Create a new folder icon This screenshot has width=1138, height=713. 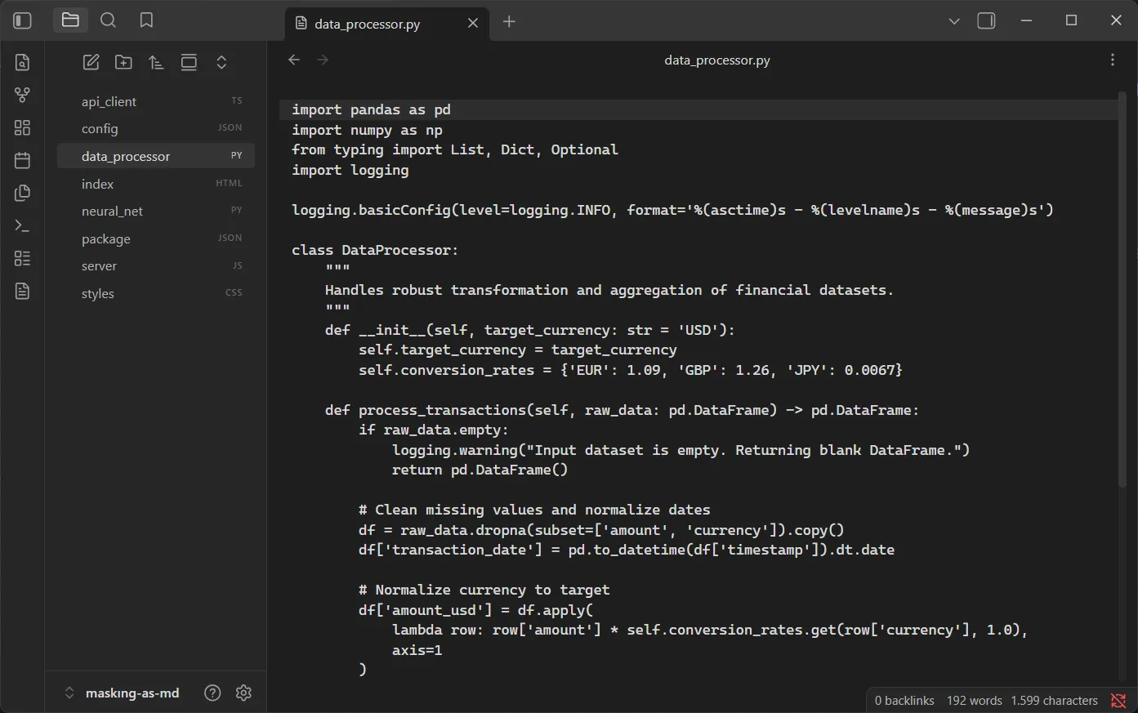click(x=123, y=62)
